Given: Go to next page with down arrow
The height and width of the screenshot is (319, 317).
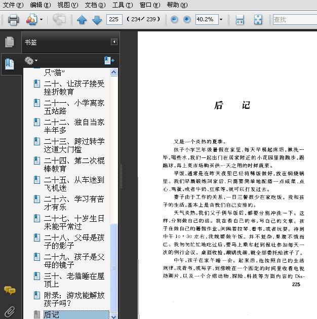Looking at the screenshot, I should (97, 20).
